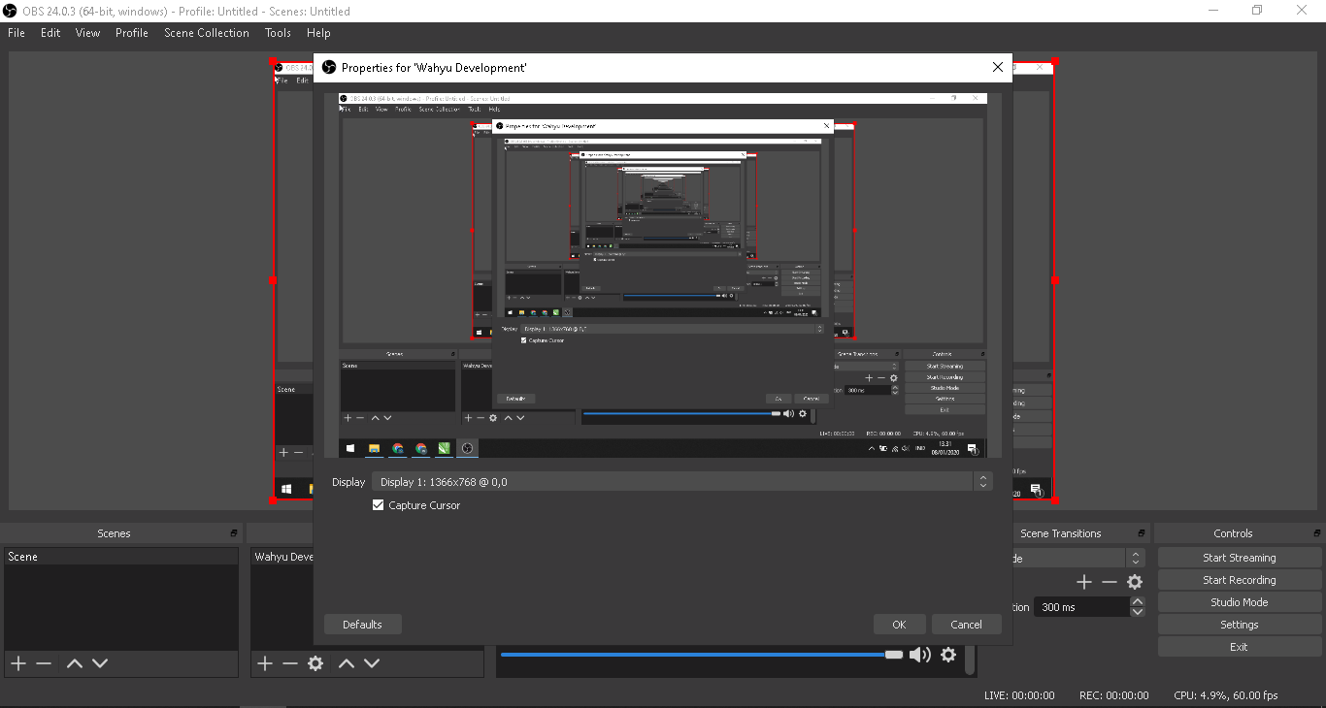The image size is (1326, 708).
Task: Open audio mixer settings gear icon
Action: [948, 655]
